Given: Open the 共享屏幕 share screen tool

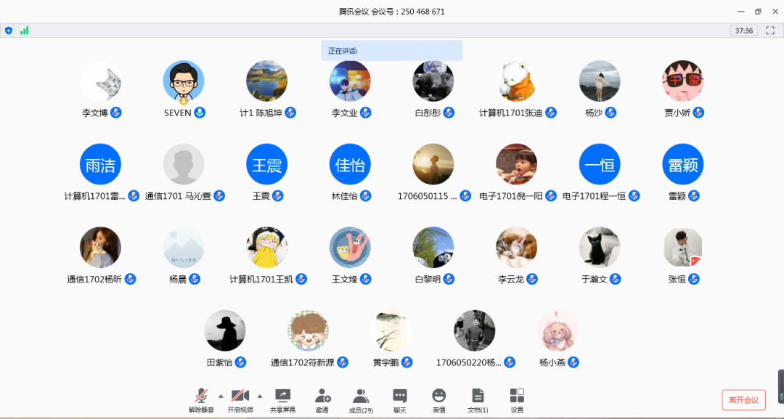Looking at the screenshot, I should tap(282, 400).
